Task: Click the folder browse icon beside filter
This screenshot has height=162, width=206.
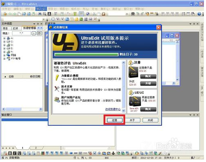Action: tap(39, 33)
